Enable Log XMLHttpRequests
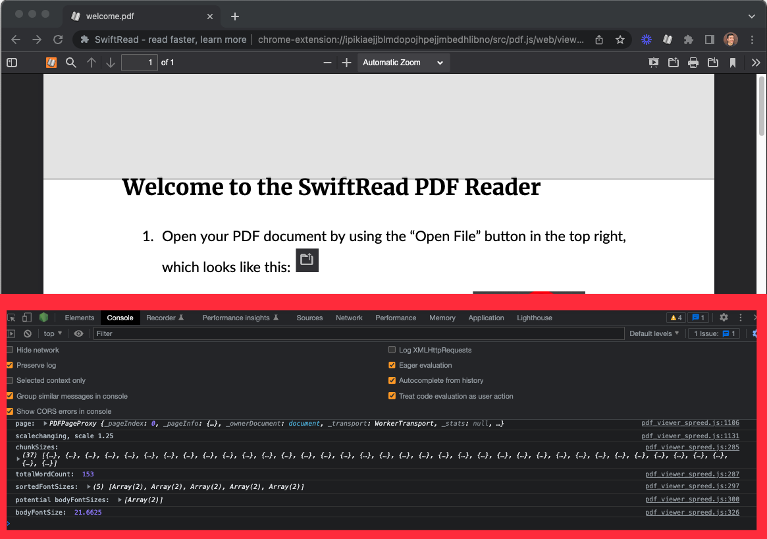 pyautogui.click(x=392, y=350)
